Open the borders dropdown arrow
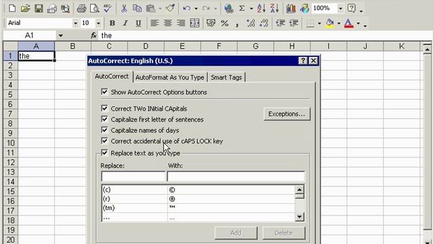 (x=319, y=23)
